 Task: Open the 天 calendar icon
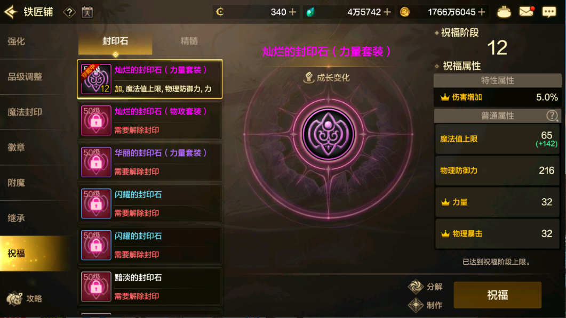[x=87, y=12]
